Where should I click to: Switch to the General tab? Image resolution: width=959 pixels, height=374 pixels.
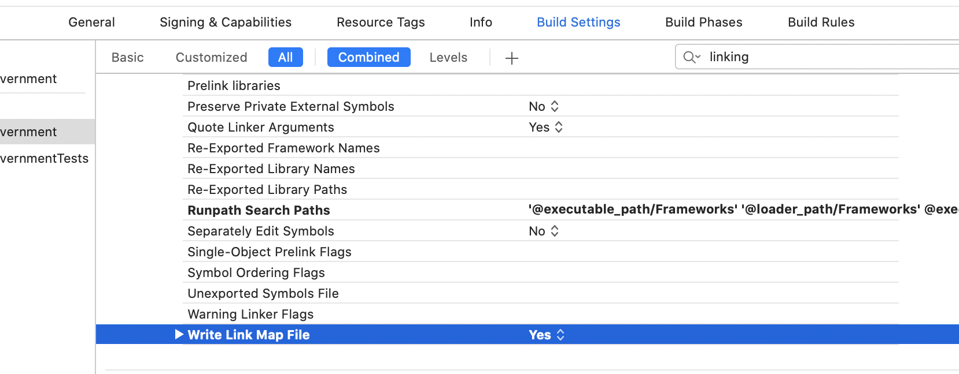[x=91, y=22]
